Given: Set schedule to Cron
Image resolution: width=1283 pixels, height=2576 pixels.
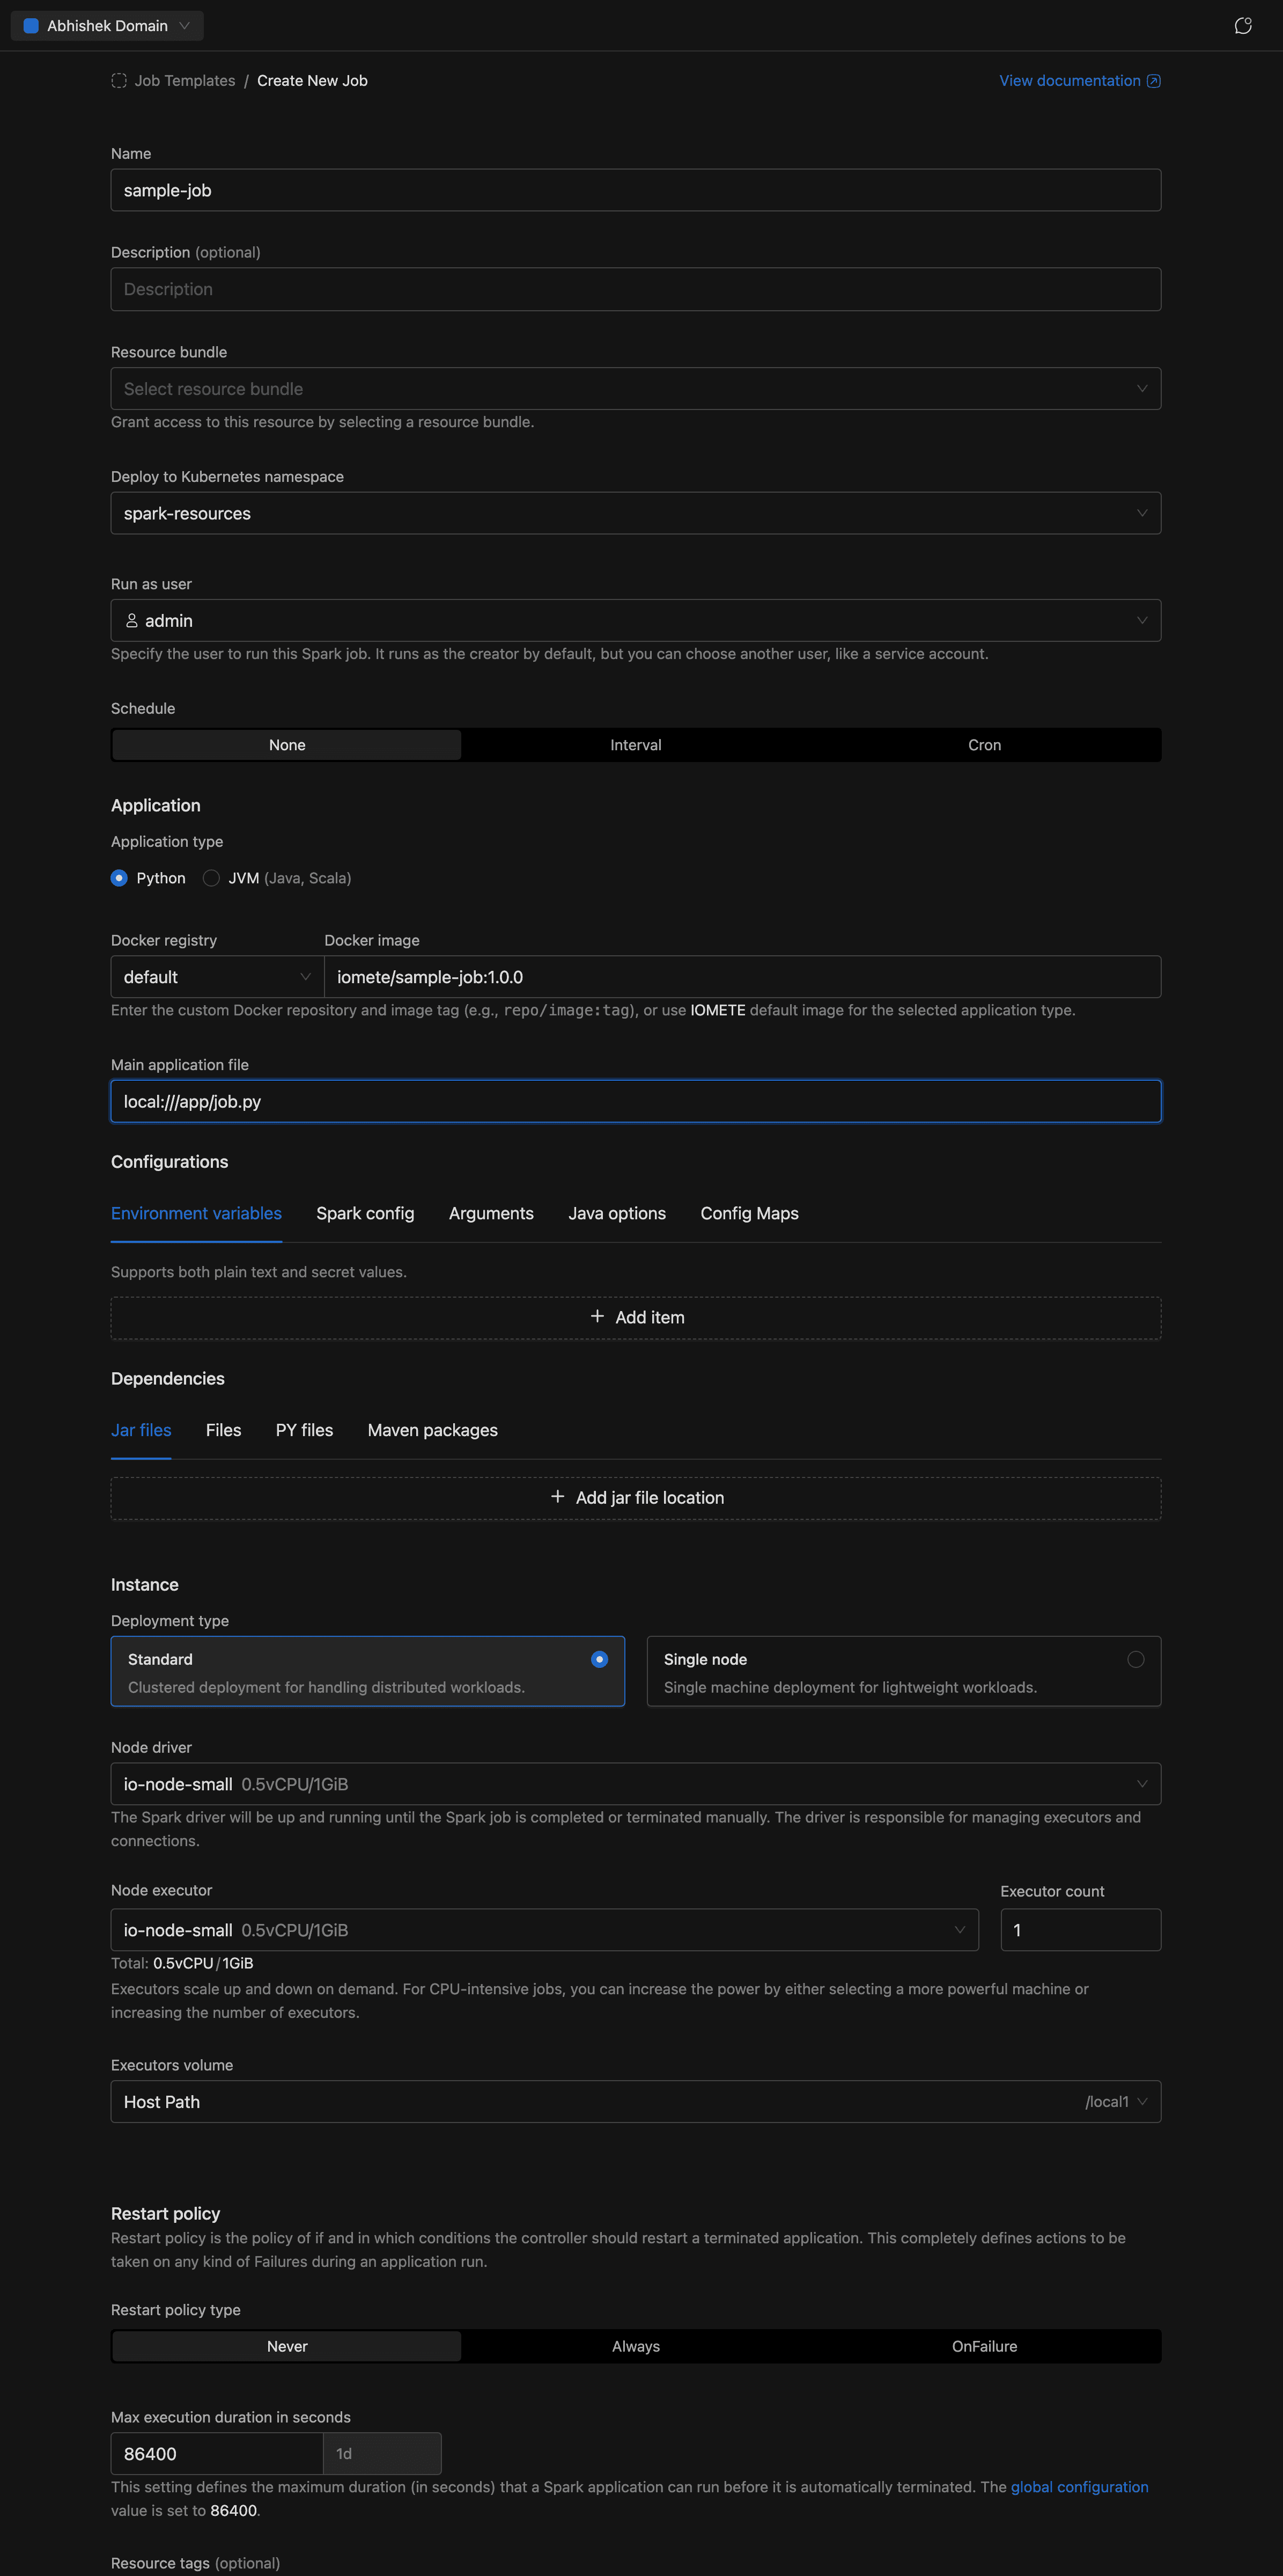Looking at the screenshot, I should coord(984,745).
